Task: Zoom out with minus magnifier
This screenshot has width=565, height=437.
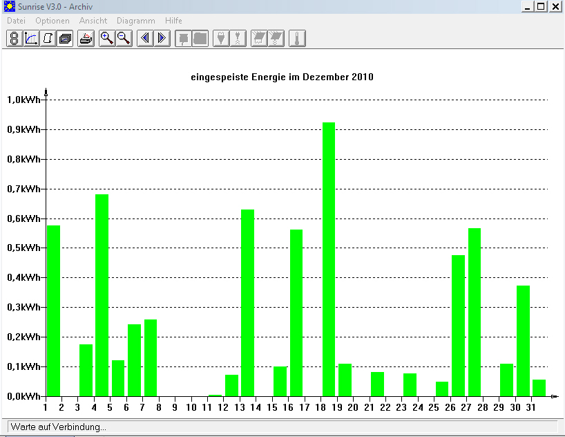Action: (124, 38)
